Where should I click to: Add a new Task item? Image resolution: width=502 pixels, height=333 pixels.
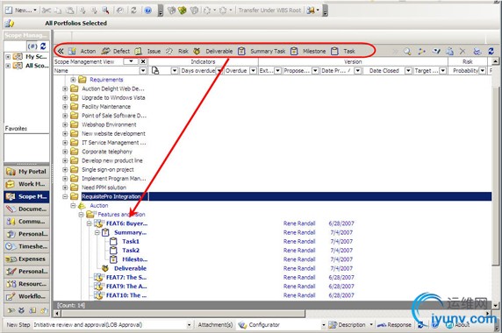pos(343,51)
